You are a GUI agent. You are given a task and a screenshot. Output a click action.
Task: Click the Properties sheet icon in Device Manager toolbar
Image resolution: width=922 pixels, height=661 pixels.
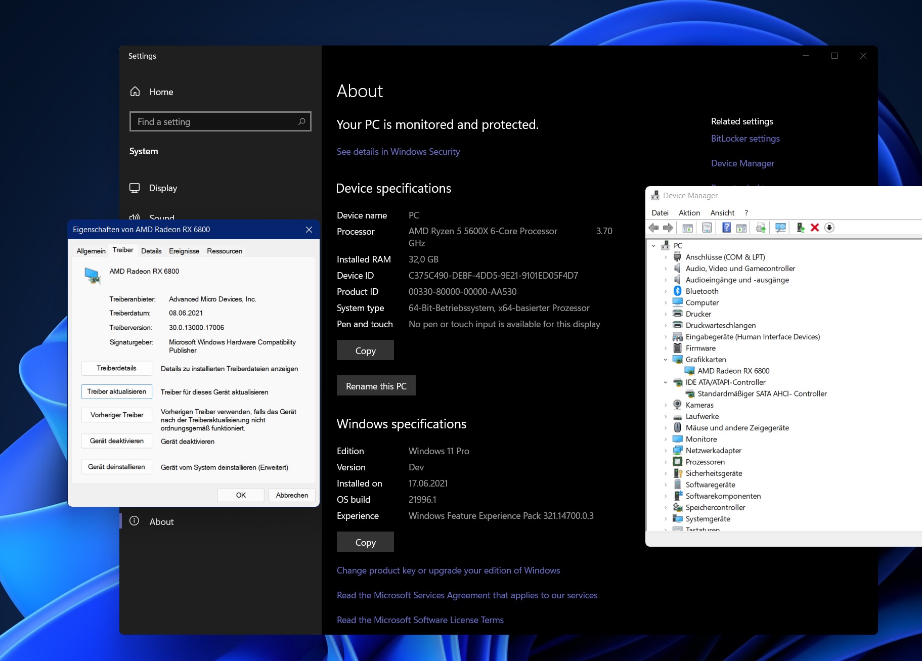(707, 228)
